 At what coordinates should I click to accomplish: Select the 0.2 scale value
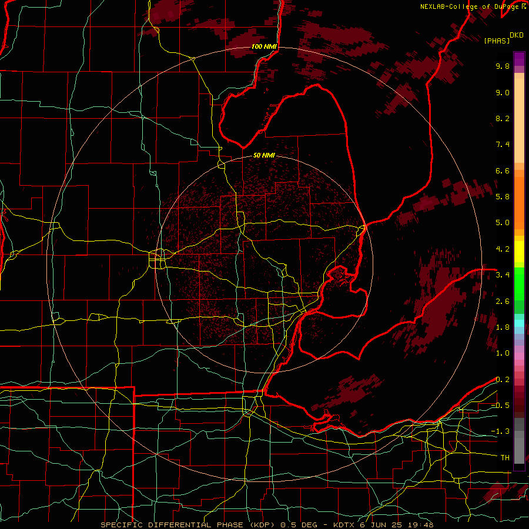pos(503,380)
